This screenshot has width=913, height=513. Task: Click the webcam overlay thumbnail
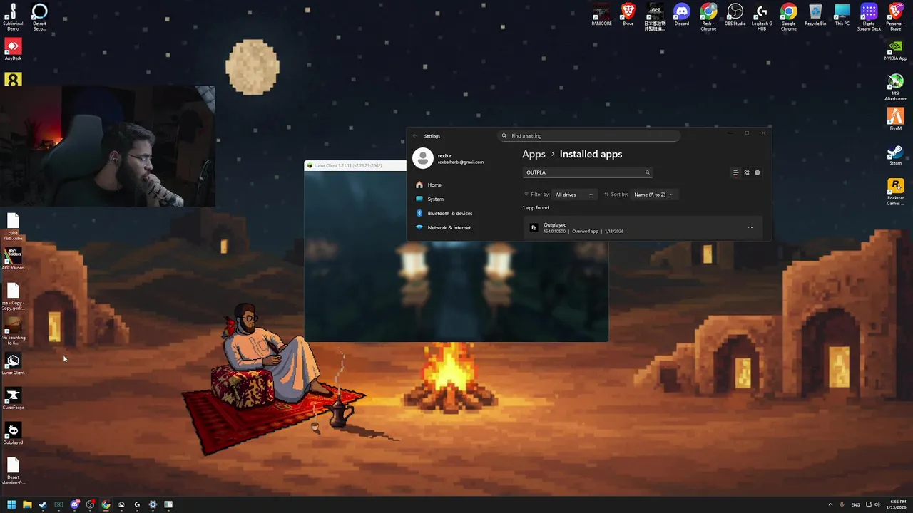108,146
